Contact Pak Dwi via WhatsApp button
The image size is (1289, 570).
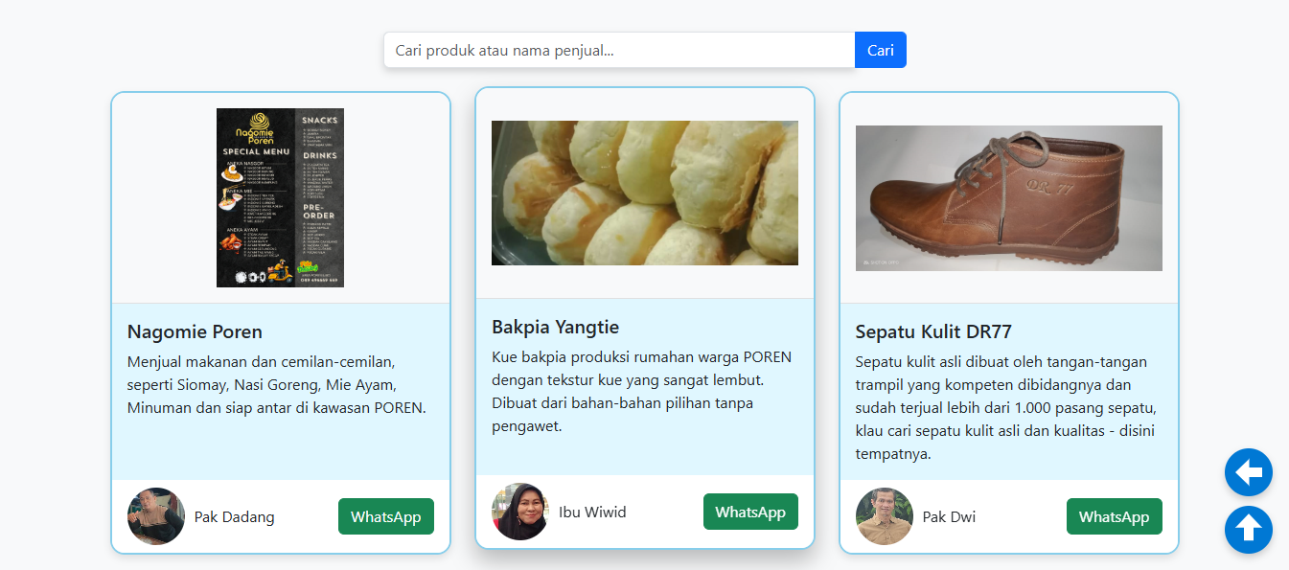pyautogui.click(x=1114, y=516)
